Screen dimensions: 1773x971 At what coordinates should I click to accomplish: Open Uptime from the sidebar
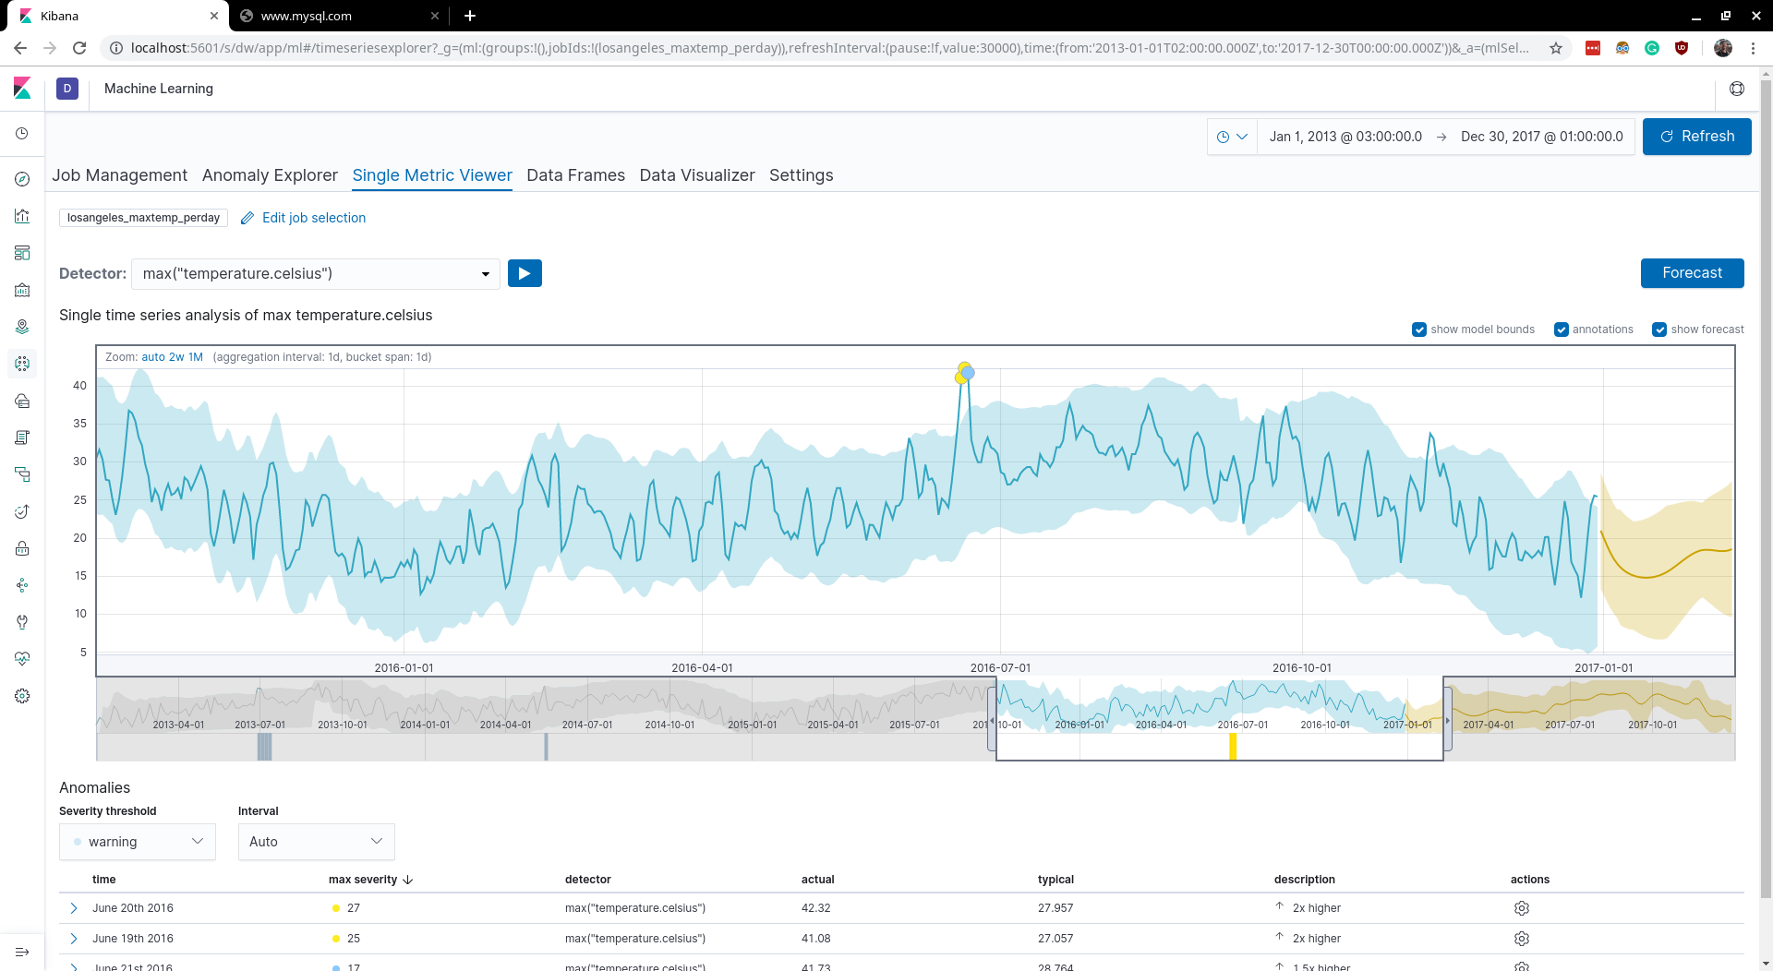click(22, 511)
